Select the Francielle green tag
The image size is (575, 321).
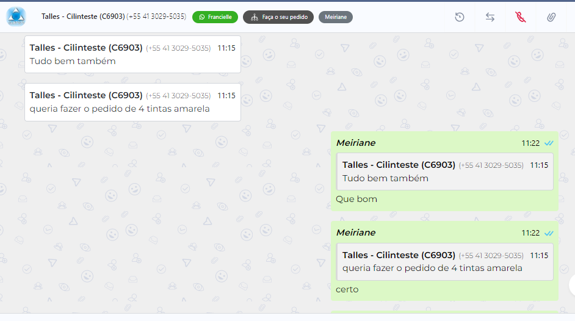point(215,17)
